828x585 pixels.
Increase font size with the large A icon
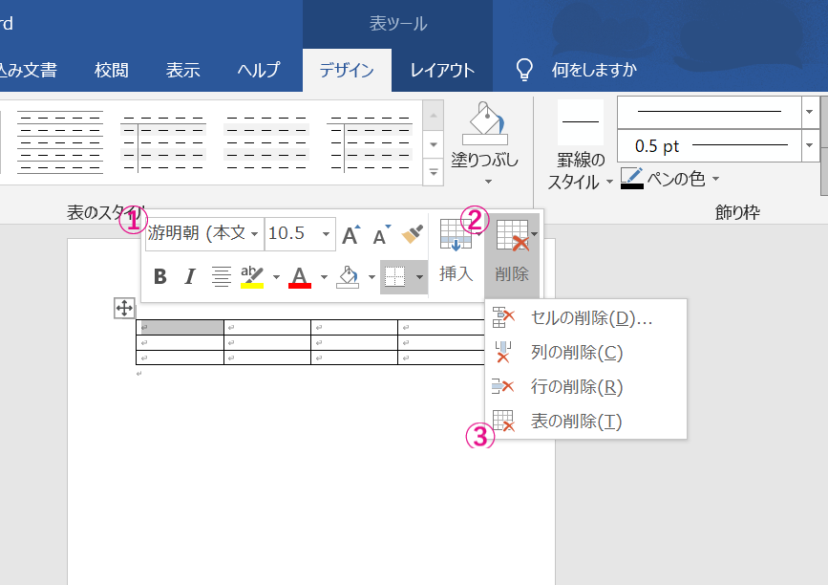point(351,234)
